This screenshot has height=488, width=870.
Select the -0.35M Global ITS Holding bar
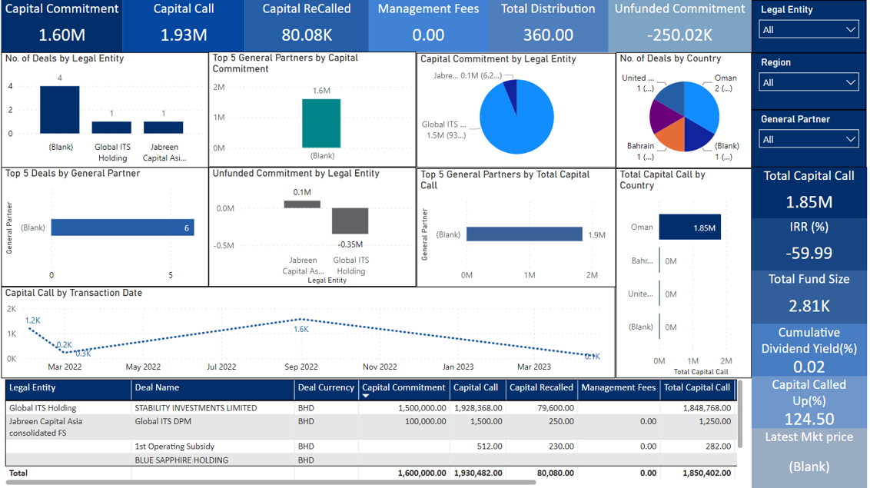[350, 221]
